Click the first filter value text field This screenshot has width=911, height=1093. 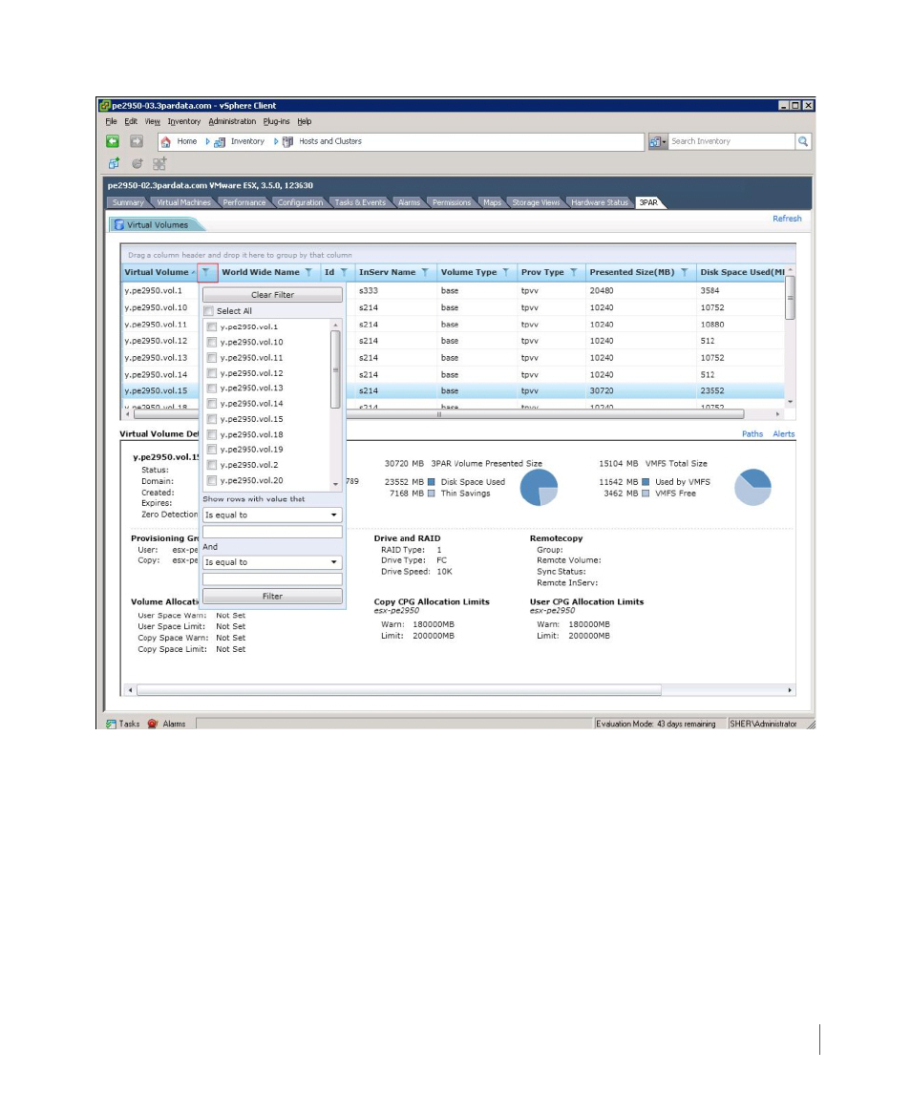click(272, 532)
